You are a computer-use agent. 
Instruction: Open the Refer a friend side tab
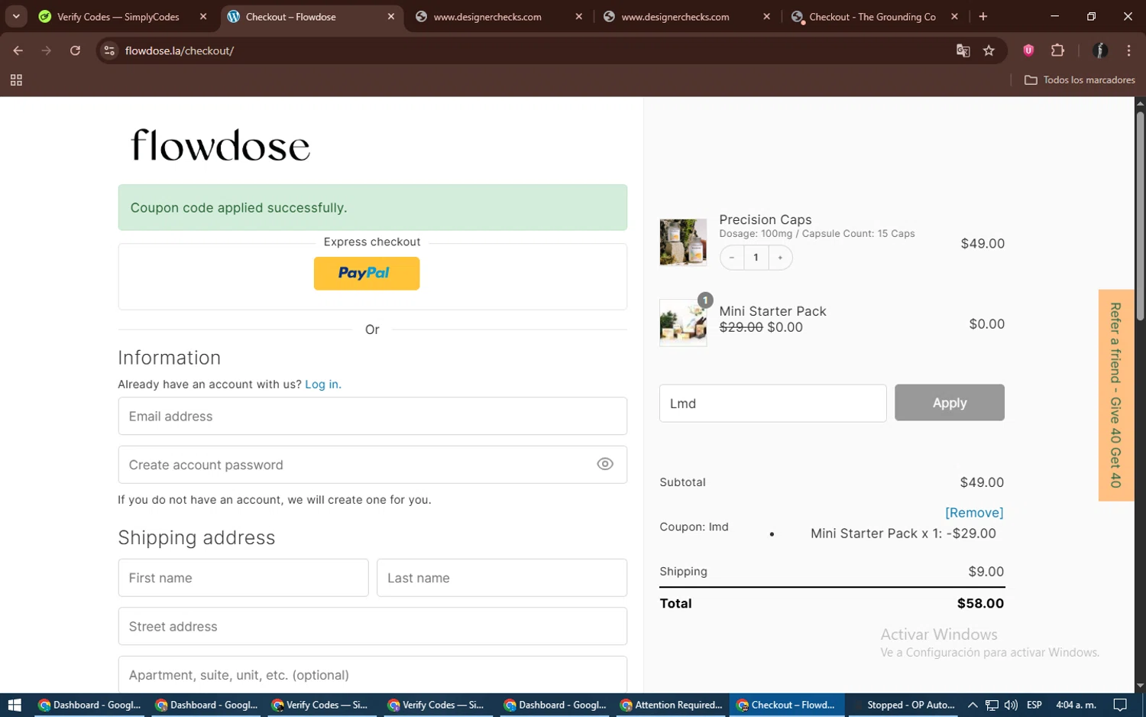coord(1116,395)
